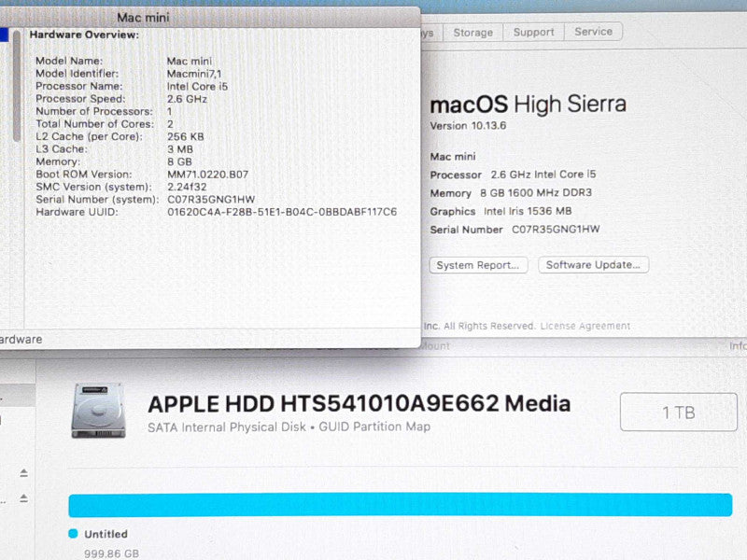Click the Processor Name Intel Core i5 value

[197, 87]
